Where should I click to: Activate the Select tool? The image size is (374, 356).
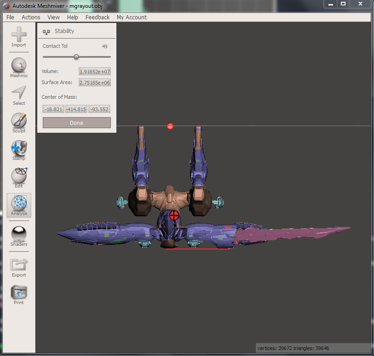click(x=19, y=95)
